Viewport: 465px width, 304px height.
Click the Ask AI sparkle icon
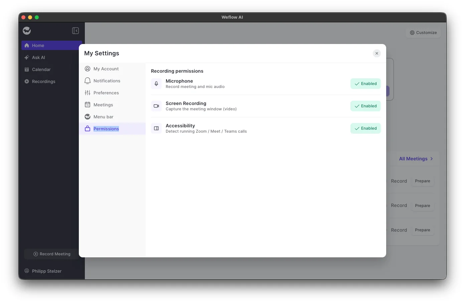click(x=27, y=57)
